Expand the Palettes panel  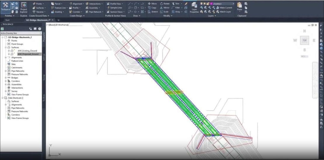[x=10, y=16]
